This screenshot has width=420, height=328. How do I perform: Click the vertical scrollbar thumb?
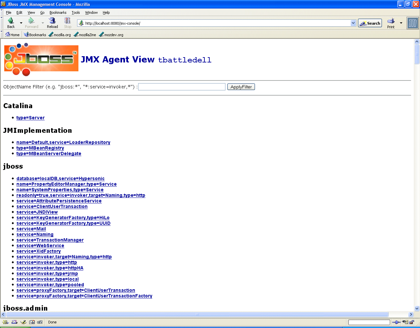(417, 54)
